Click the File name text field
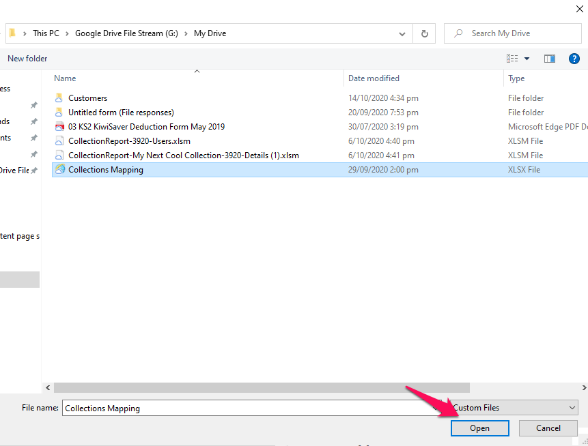This screenshot has height=446, width=588. 246,408
